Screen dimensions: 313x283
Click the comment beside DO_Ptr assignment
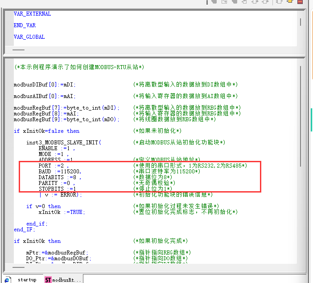tap(161, 258)
